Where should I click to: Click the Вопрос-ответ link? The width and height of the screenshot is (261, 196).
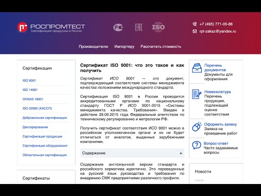coord(216,143)
